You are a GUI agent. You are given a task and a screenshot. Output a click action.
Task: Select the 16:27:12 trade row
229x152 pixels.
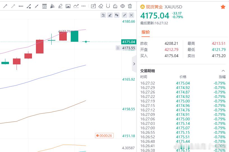tap(183, 110)
